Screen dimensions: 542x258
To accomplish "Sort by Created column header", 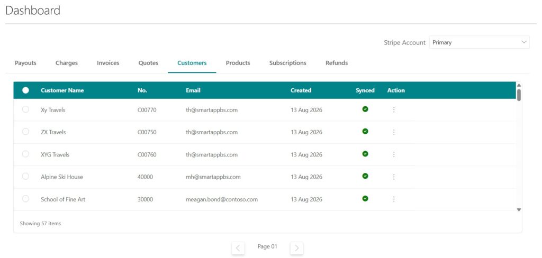I will (x=301, y=90).
